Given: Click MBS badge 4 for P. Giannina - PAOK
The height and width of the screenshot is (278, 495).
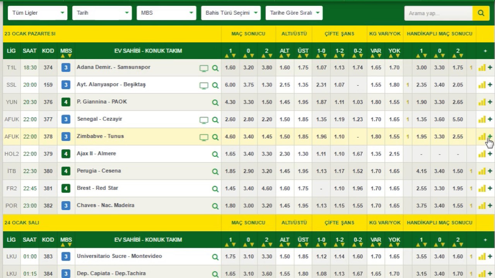Looking at the screenshot, I should click(66, 102).
